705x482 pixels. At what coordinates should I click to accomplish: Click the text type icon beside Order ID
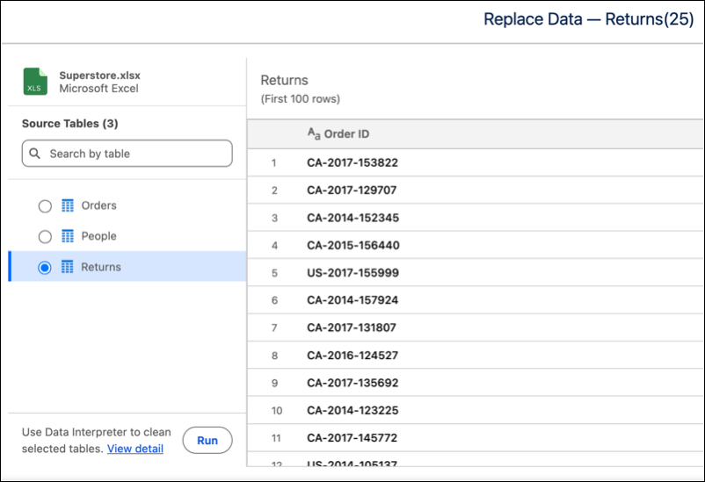coord(314,133)
